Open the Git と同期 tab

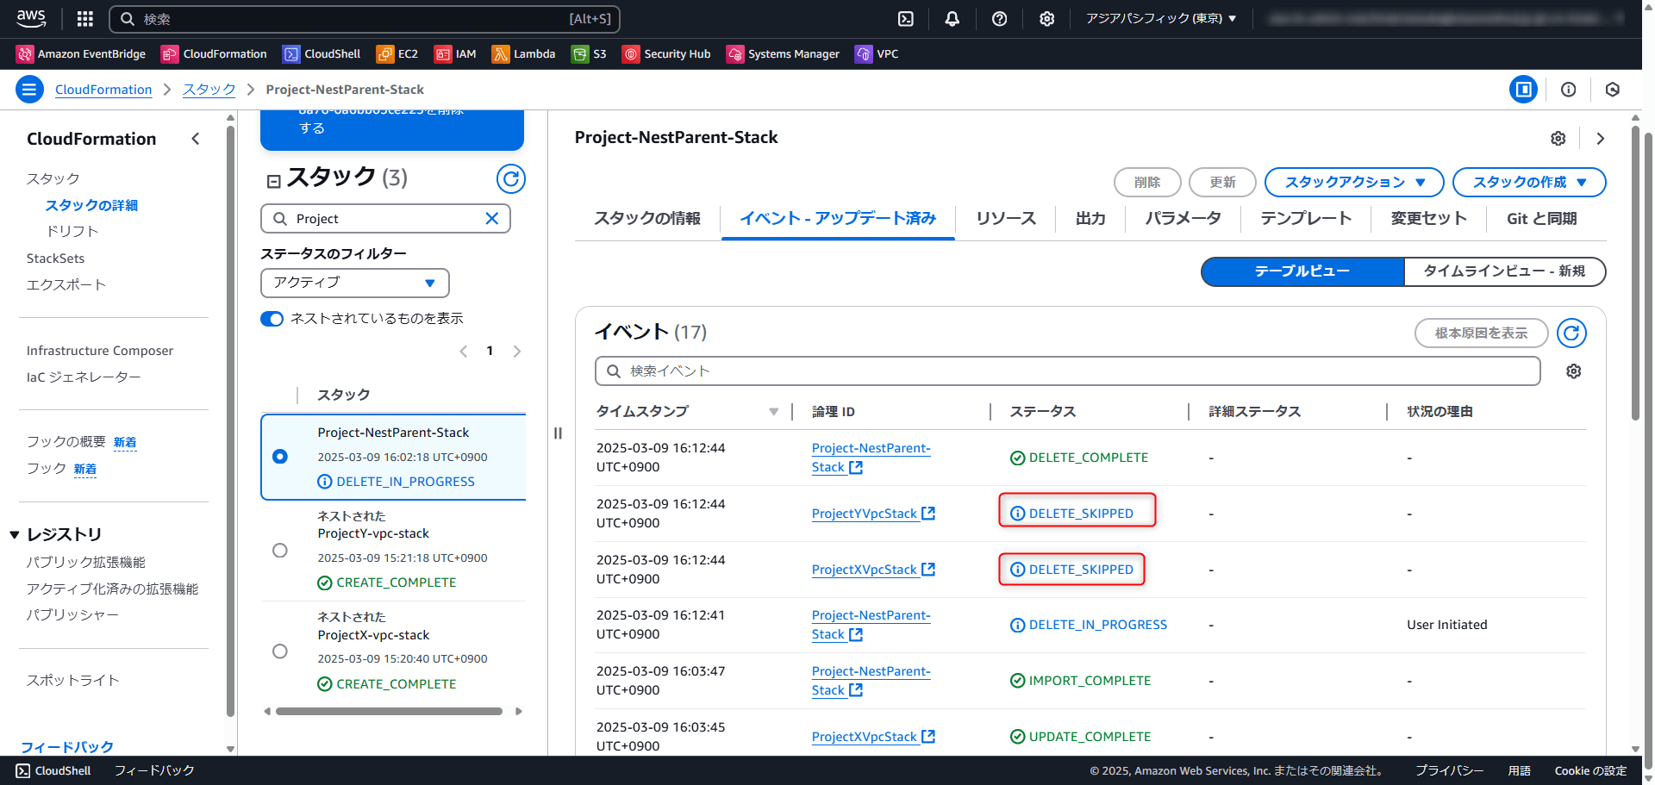[x=1541, y=218]
